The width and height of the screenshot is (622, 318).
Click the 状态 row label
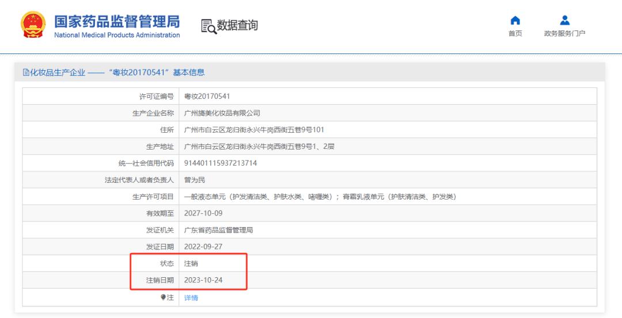167,263
